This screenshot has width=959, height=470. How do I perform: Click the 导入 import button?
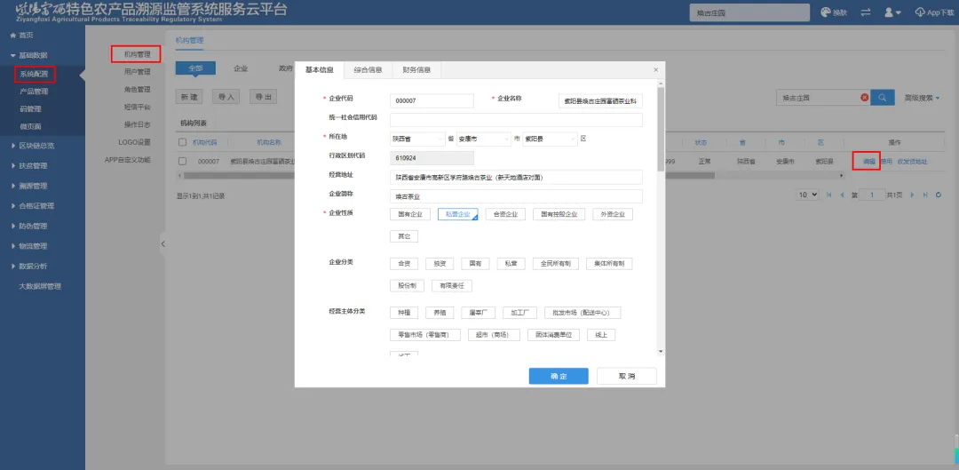click(x=226, y=97)
